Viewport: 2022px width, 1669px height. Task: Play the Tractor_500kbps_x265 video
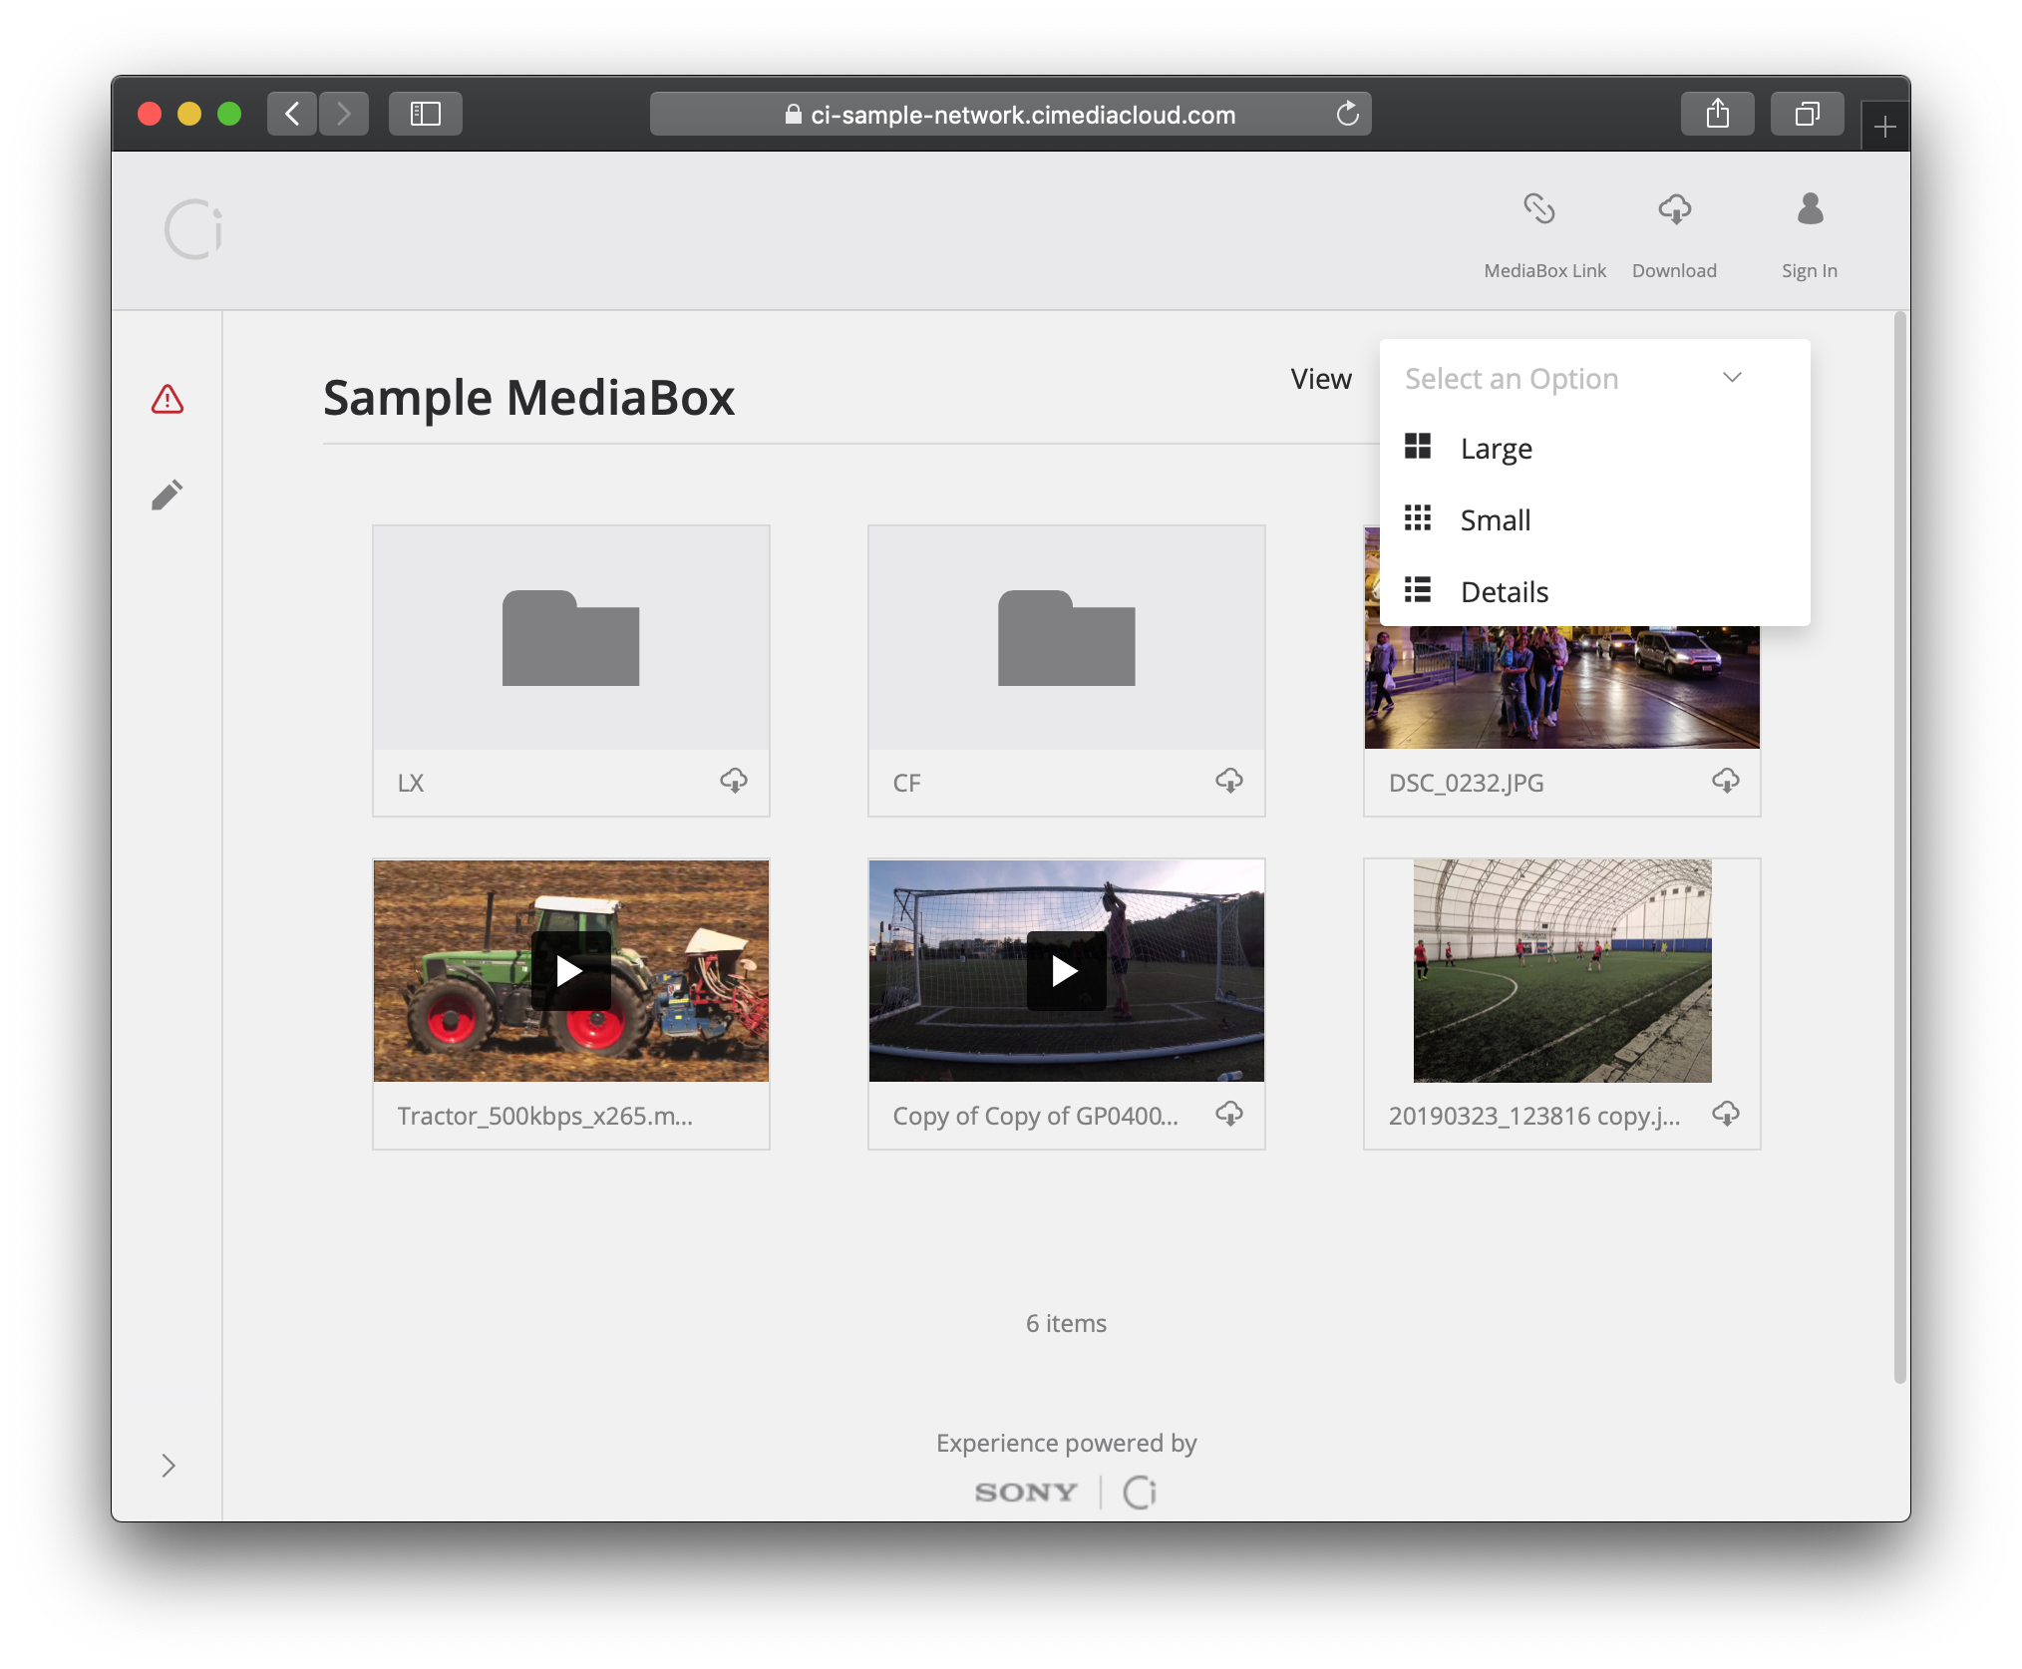point(570,970)
